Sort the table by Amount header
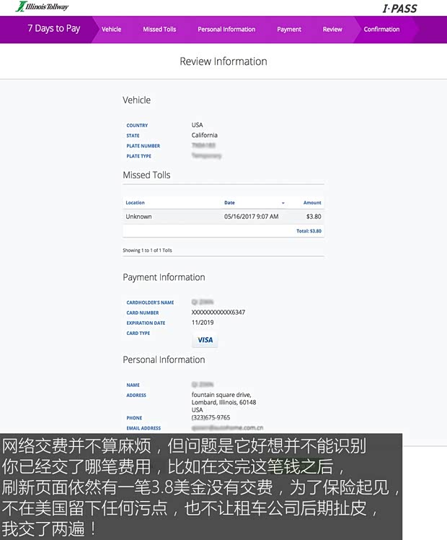447x540 pixels. (x=312, y=202)
